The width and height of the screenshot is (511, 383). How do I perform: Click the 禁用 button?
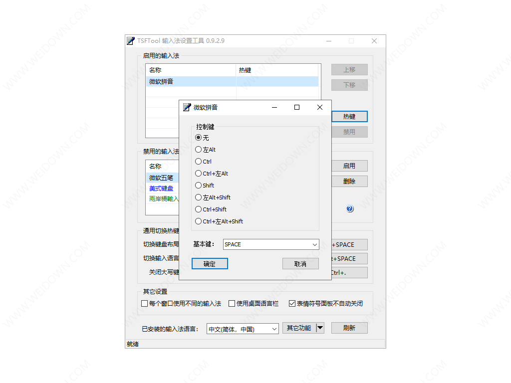349,132
